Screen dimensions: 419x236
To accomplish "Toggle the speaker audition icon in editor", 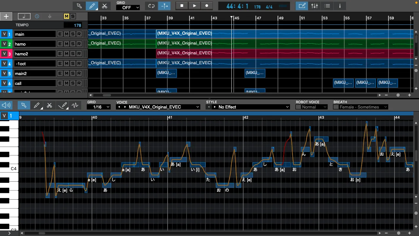I will [x=6, y=105].
